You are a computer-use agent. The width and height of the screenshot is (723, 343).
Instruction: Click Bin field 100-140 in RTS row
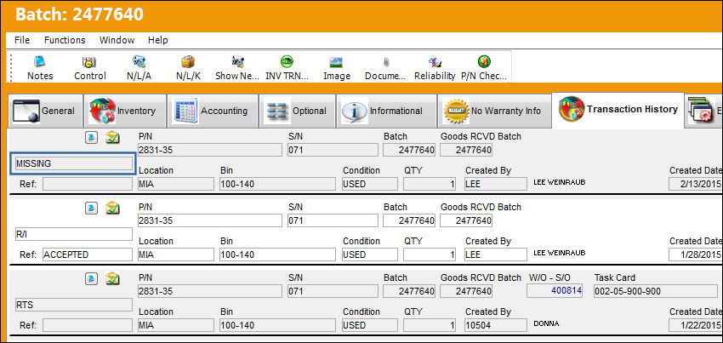click(277, 325)
